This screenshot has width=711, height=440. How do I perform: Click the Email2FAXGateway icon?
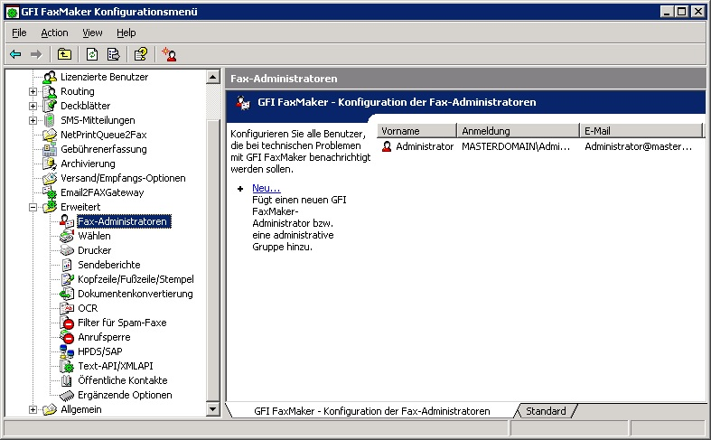point(50,192)
